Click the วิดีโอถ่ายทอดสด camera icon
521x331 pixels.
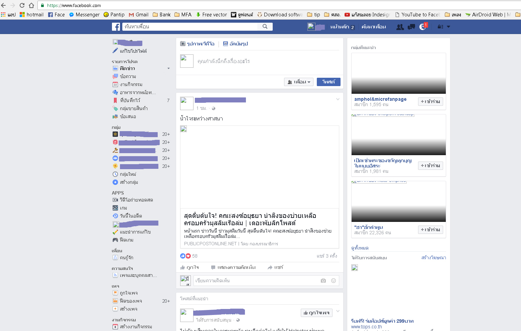(115, 200)
